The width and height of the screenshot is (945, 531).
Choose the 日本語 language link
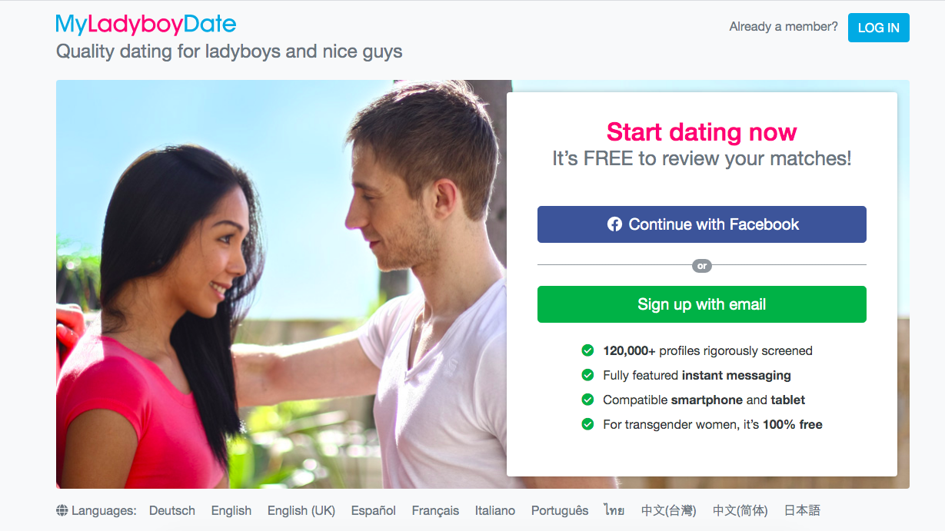pos(802,510)
